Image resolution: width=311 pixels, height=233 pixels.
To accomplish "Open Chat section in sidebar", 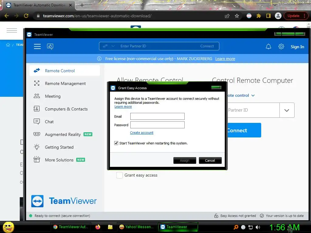I will click(x=65, y=121).
